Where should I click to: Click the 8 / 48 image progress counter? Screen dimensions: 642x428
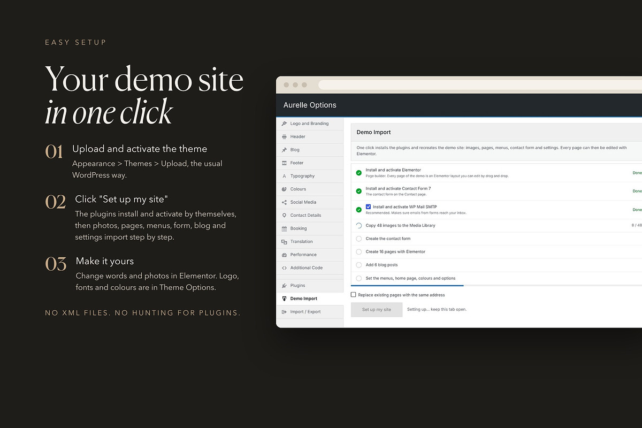[x=637, y=226]
